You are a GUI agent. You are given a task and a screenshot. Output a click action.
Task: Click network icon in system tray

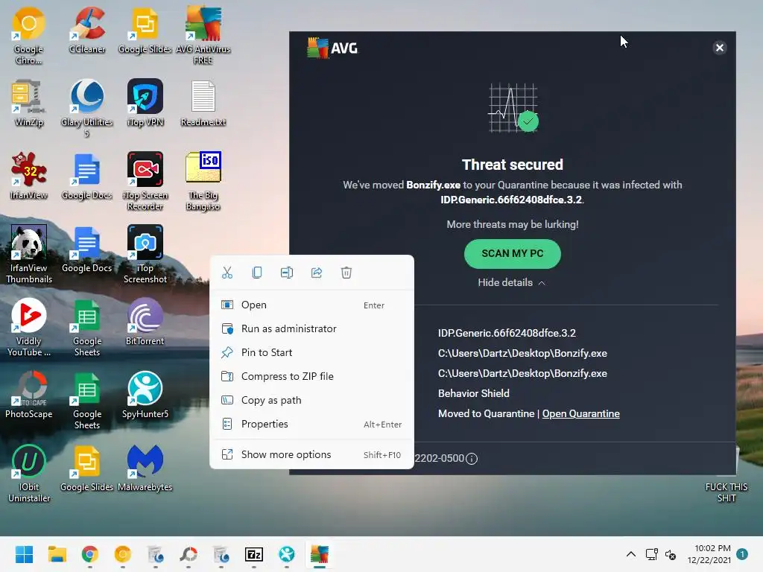click(x=651, y=554)
